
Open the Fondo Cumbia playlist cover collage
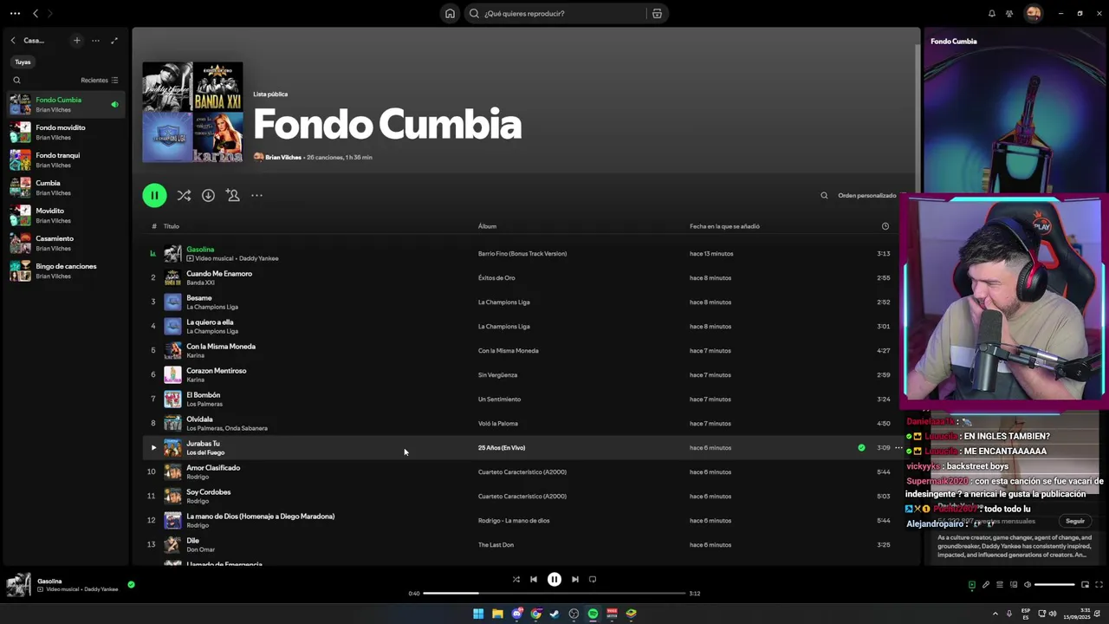coord(192,112)
